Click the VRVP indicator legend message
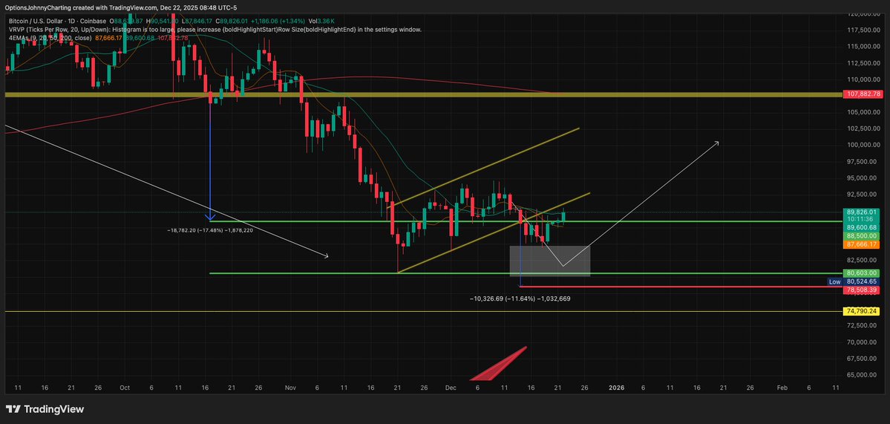 [215, 30]
